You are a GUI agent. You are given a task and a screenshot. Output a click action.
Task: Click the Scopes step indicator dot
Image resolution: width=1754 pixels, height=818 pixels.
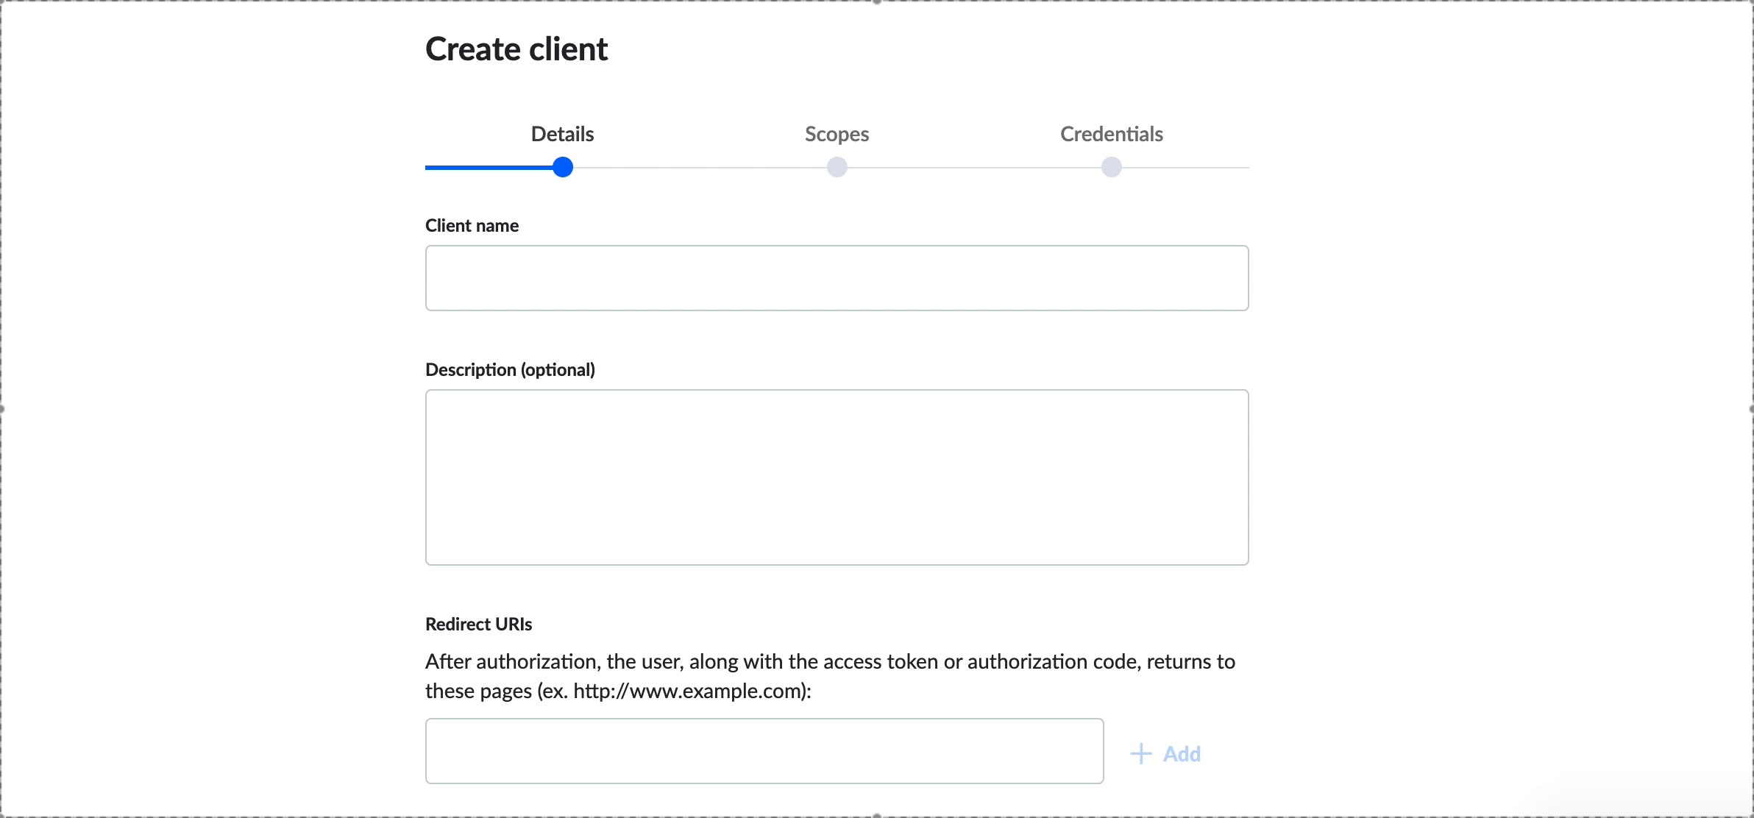(837, 167)
